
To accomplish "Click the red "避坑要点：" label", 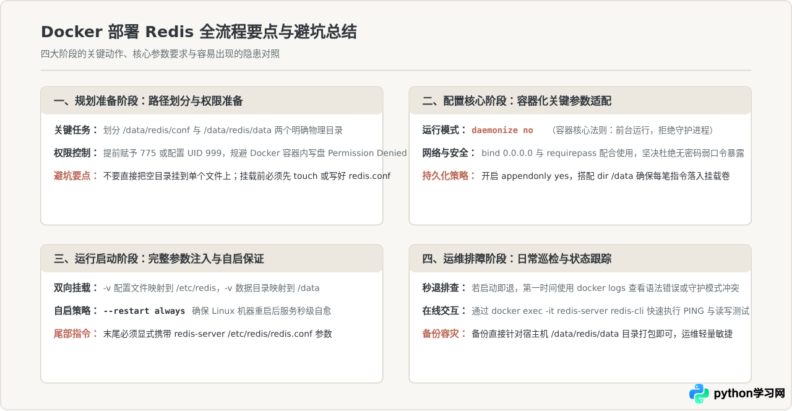I will coord(76,176).
